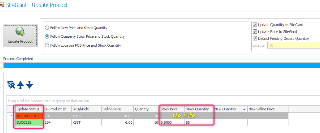Viewport: 320px width, 133px height.
Task: Click selling price 20.00 cell
Action: point(118,116)
